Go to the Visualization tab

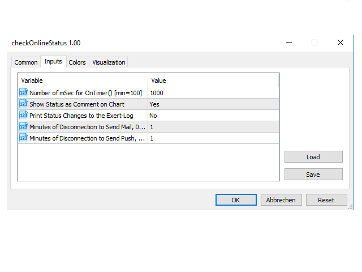tap(109, 62)
